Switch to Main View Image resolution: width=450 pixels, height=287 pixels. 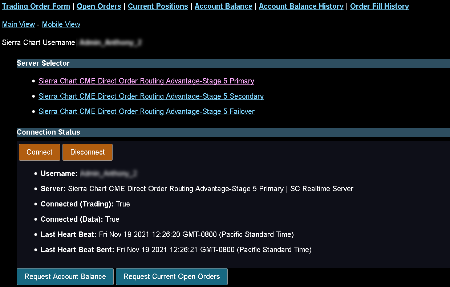(19, 24)
